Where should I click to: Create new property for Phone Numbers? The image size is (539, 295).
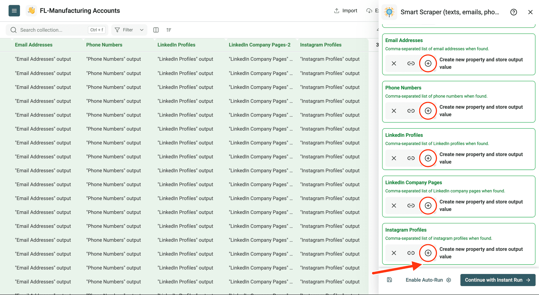[428, 111]
